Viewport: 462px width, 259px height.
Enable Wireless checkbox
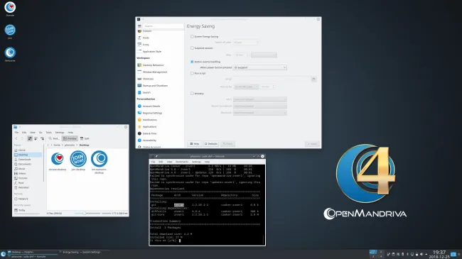(x=192, y=94)
